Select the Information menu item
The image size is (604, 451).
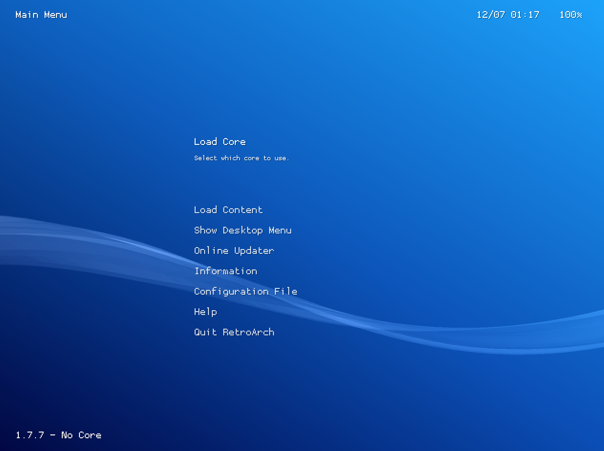(x=226, y=271)
